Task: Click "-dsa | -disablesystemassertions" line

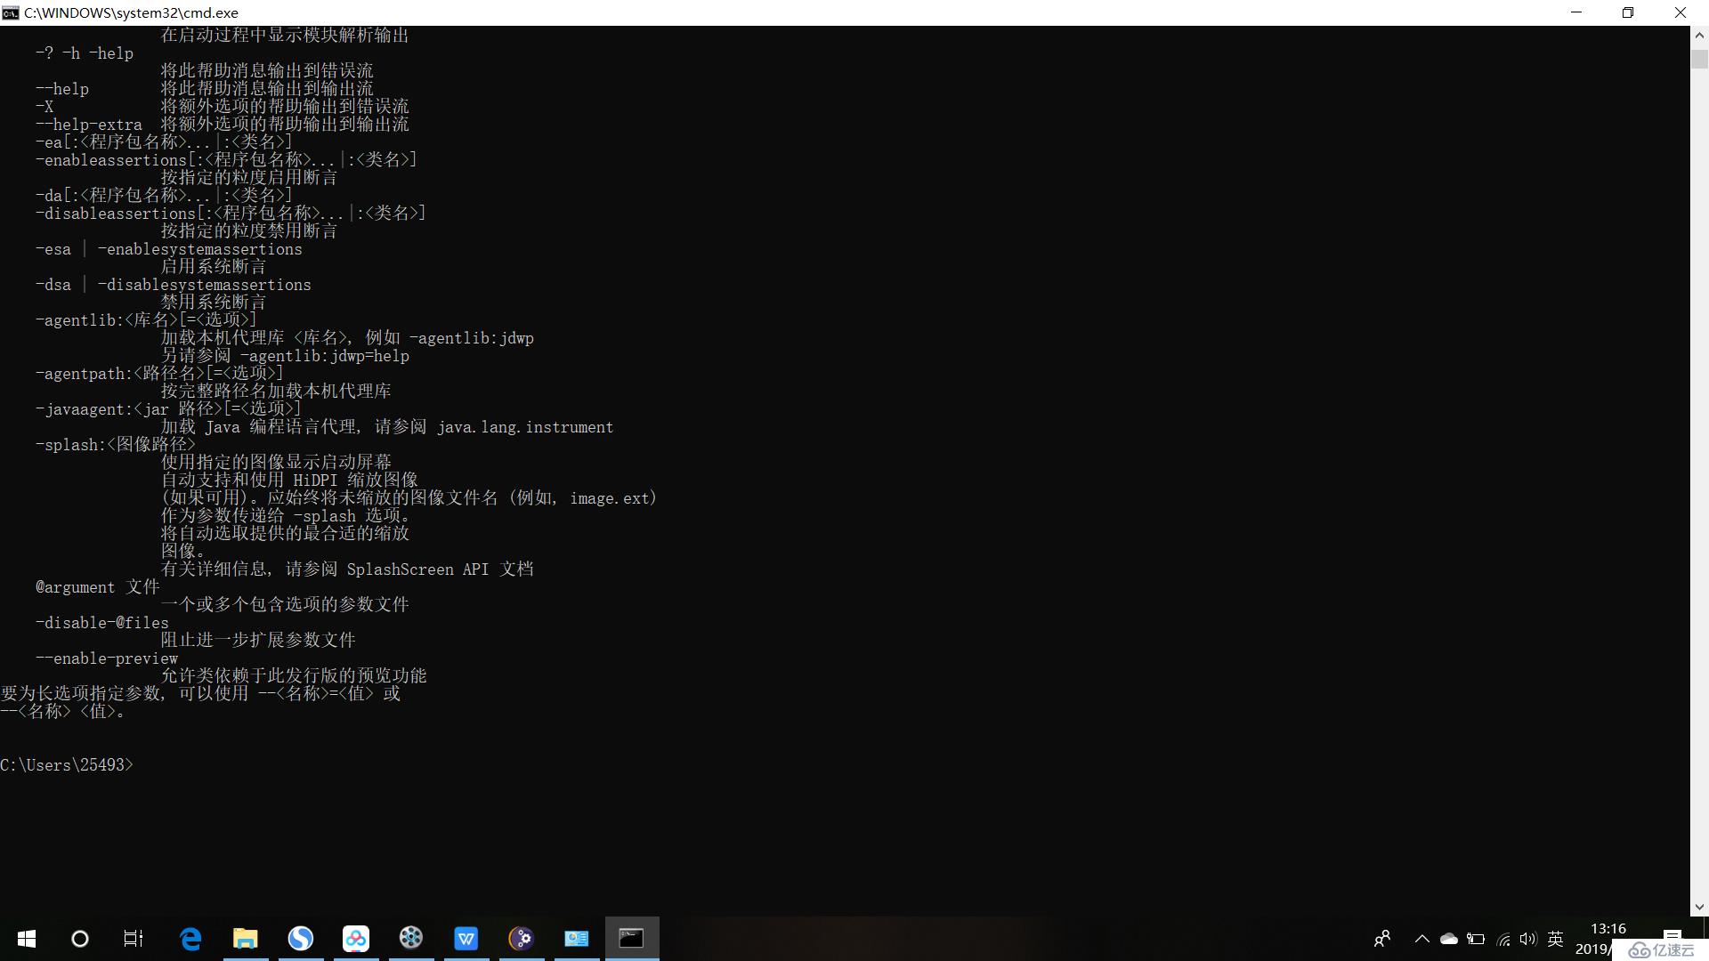Action: 174,285
